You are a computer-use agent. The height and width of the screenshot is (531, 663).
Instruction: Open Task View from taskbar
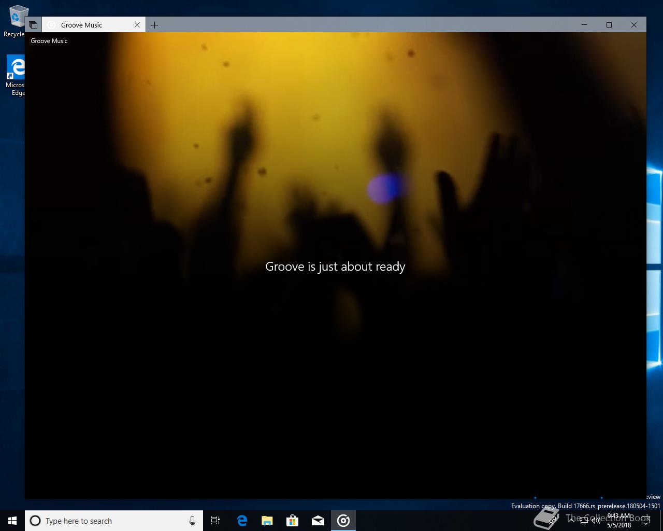pyautogui.click(x=215, y=521)
